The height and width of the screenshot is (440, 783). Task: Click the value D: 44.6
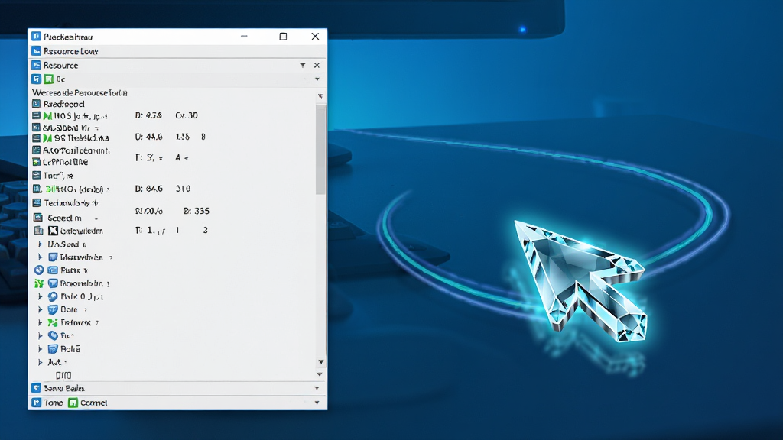[148, 137]
